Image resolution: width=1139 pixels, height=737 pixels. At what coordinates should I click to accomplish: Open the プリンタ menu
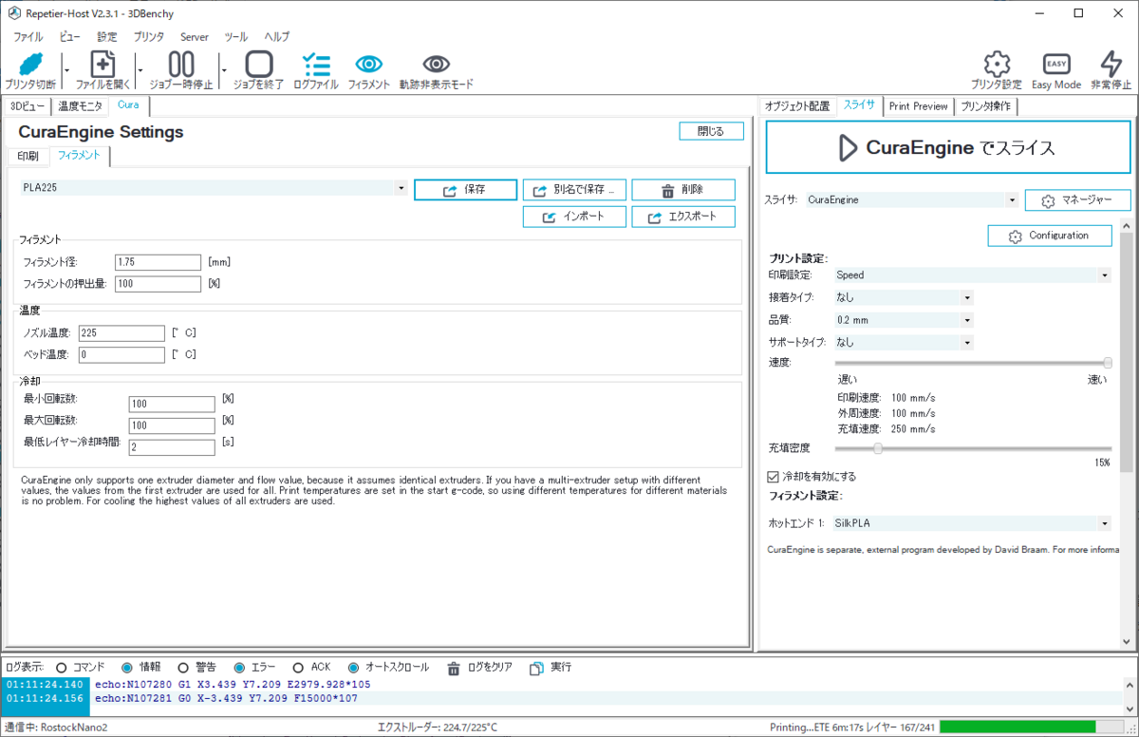point(148,36)
